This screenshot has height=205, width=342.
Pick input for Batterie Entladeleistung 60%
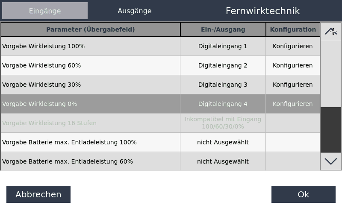pos(223,161)
